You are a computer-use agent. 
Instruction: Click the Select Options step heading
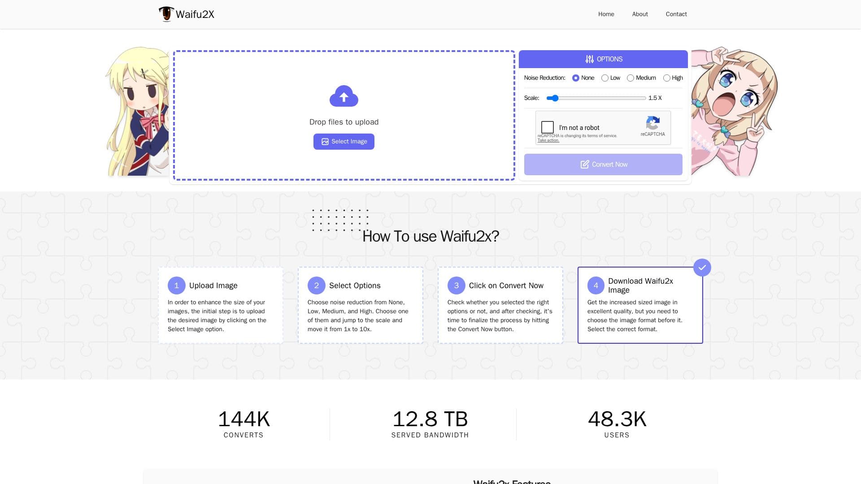pos(355,285)
